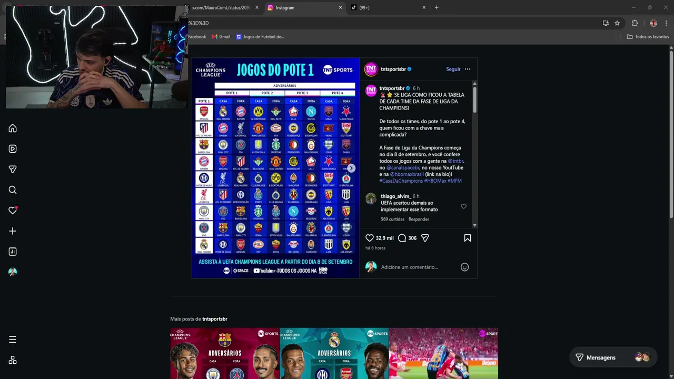View the 32,9 mil likes list
The width and height of the screenshot is (674, 379).
[x=384, y=238]
